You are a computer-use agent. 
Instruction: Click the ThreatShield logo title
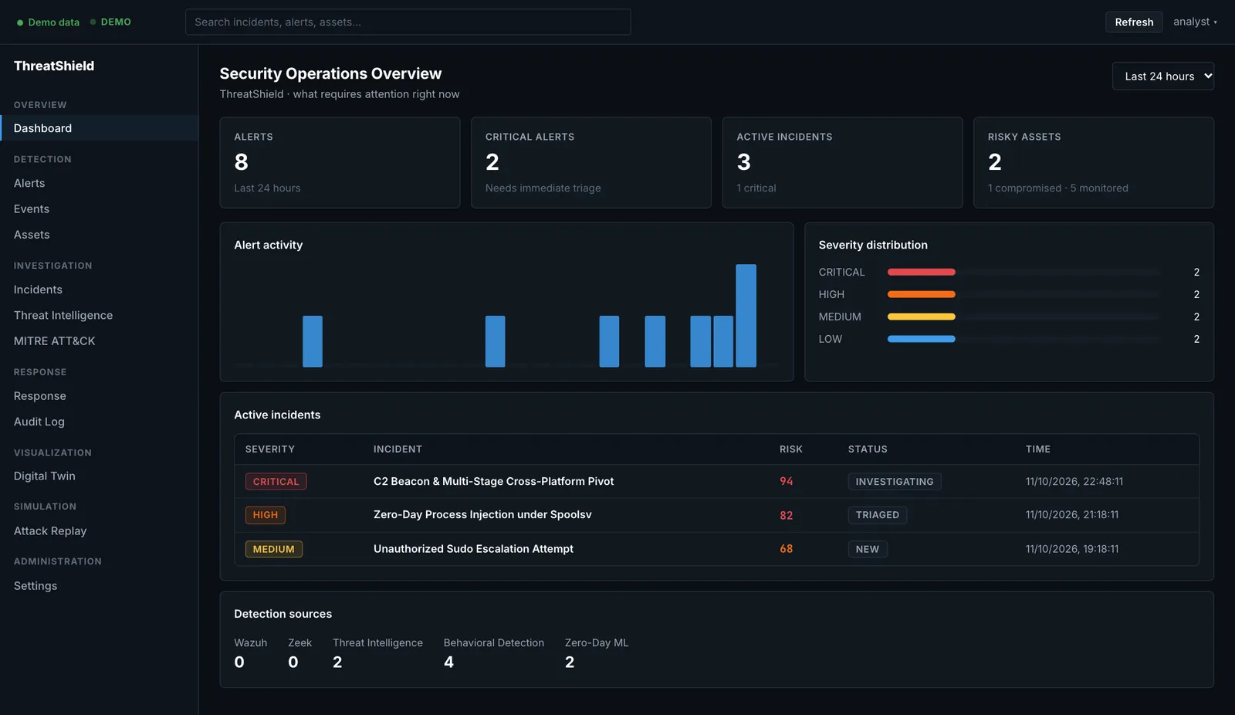54,66
